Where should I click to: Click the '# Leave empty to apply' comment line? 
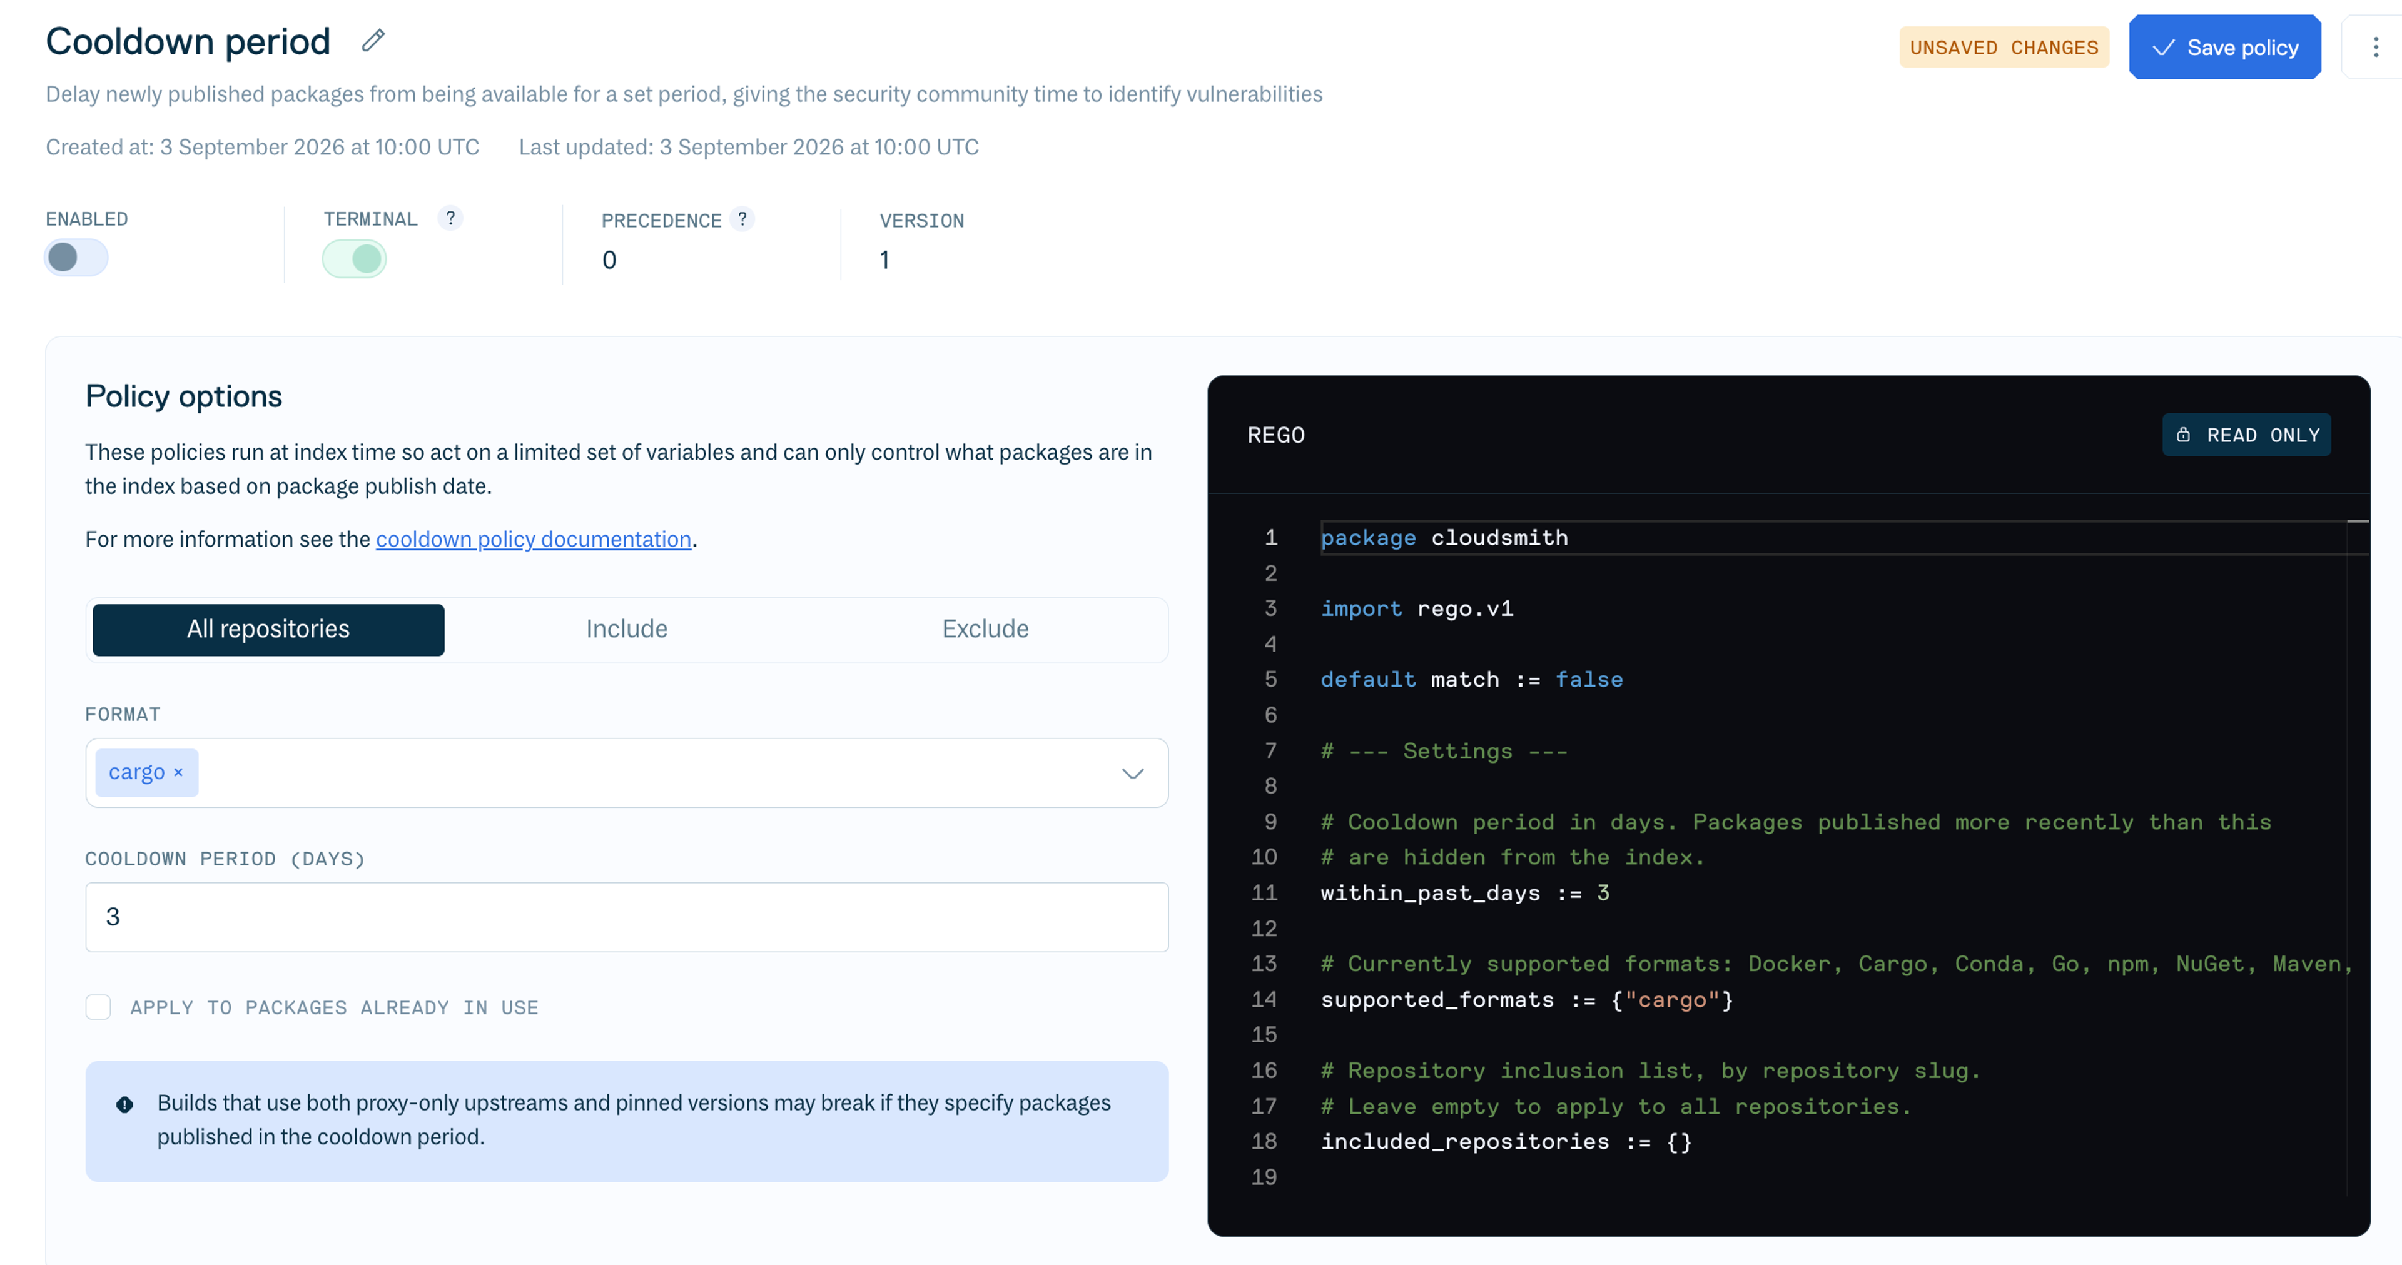coord(1616,1107)
